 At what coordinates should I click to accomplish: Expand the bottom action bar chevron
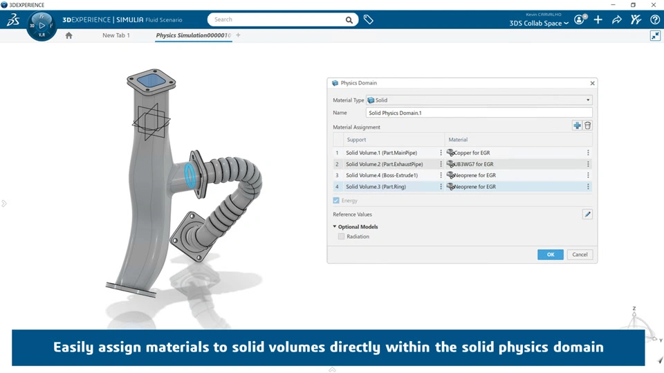tap(333, 370)
